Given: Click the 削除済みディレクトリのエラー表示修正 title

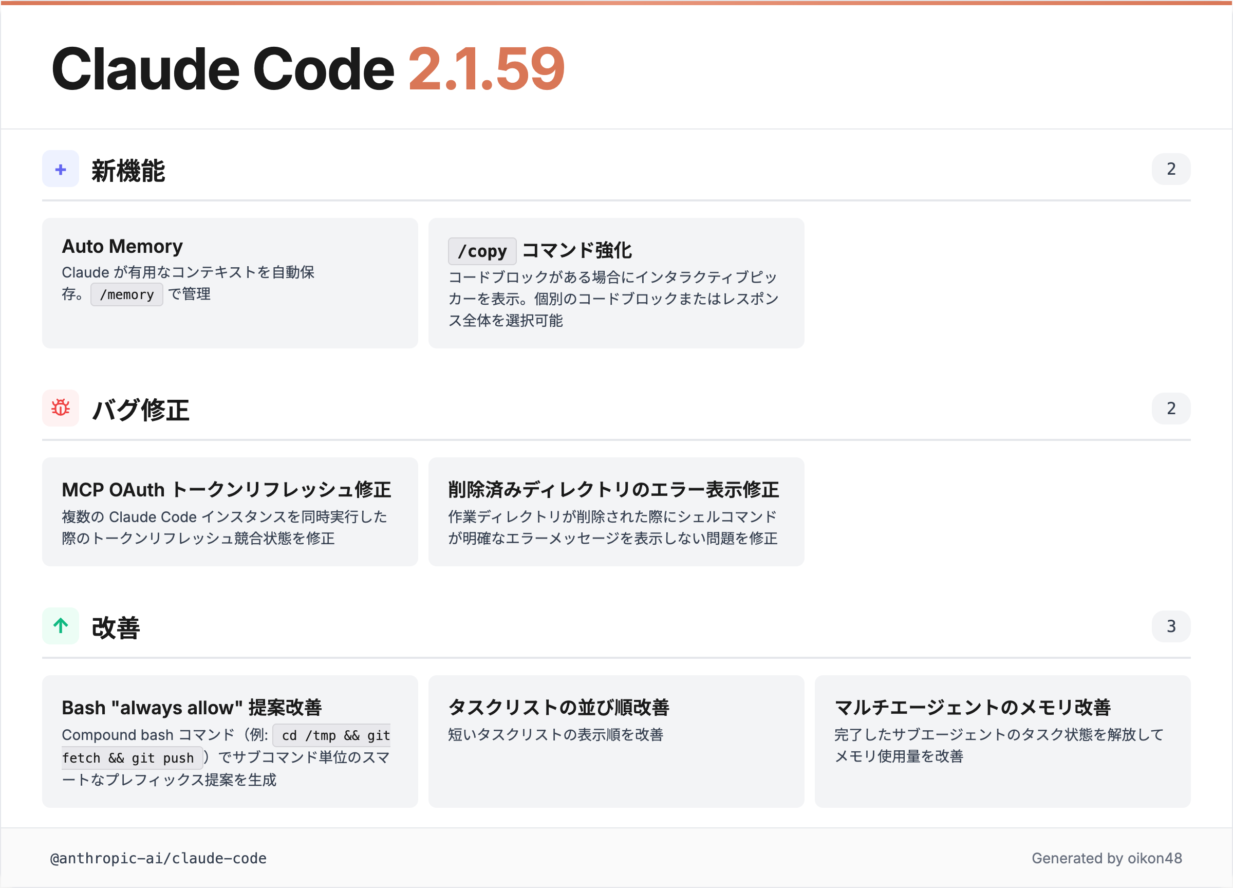Looking at the screenshot, I should [x=613, y=489].
